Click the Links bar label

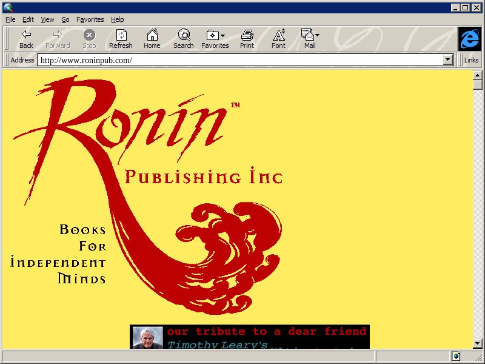pyautogui.click(x=471, y=60)
